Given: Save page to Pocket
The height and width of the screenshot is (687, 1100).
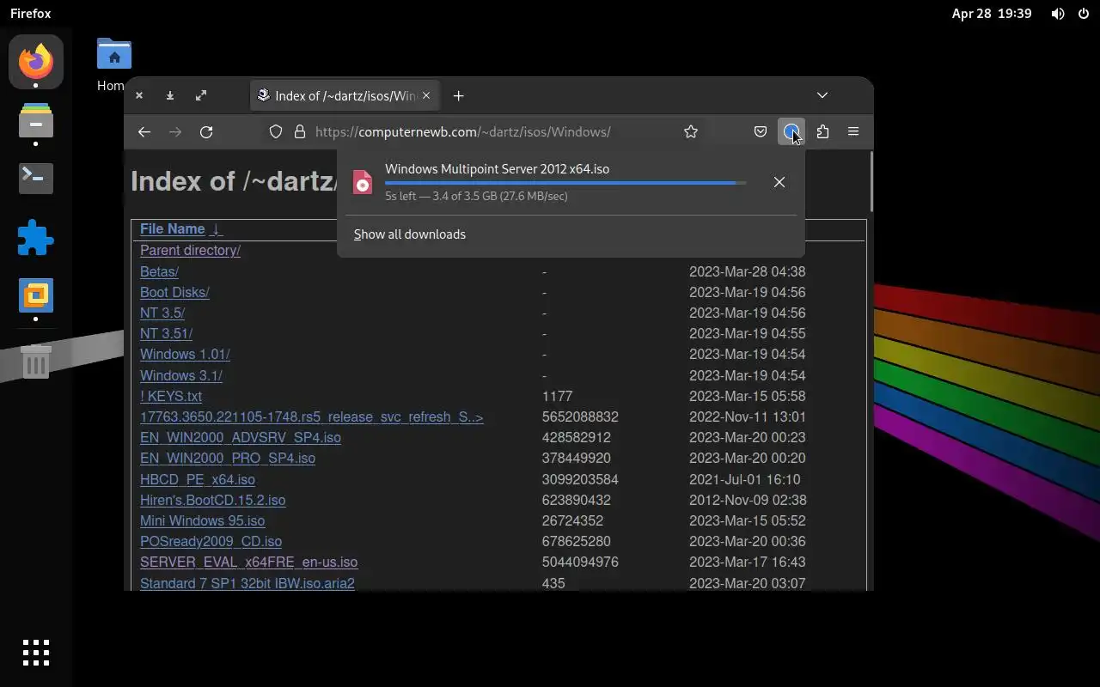Looking at the screenshot, I should tap(761, 131).
